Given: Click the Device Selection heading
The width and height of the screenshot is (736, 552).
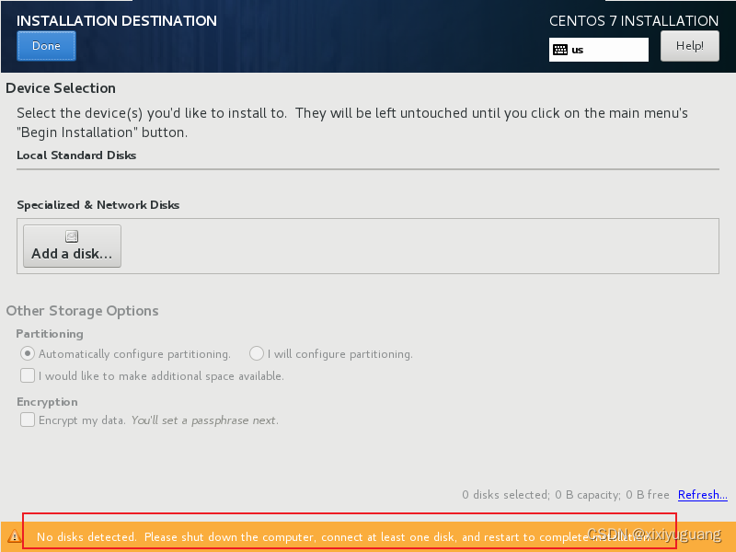Looking at the screenshot, I should [x=59, y=88].
